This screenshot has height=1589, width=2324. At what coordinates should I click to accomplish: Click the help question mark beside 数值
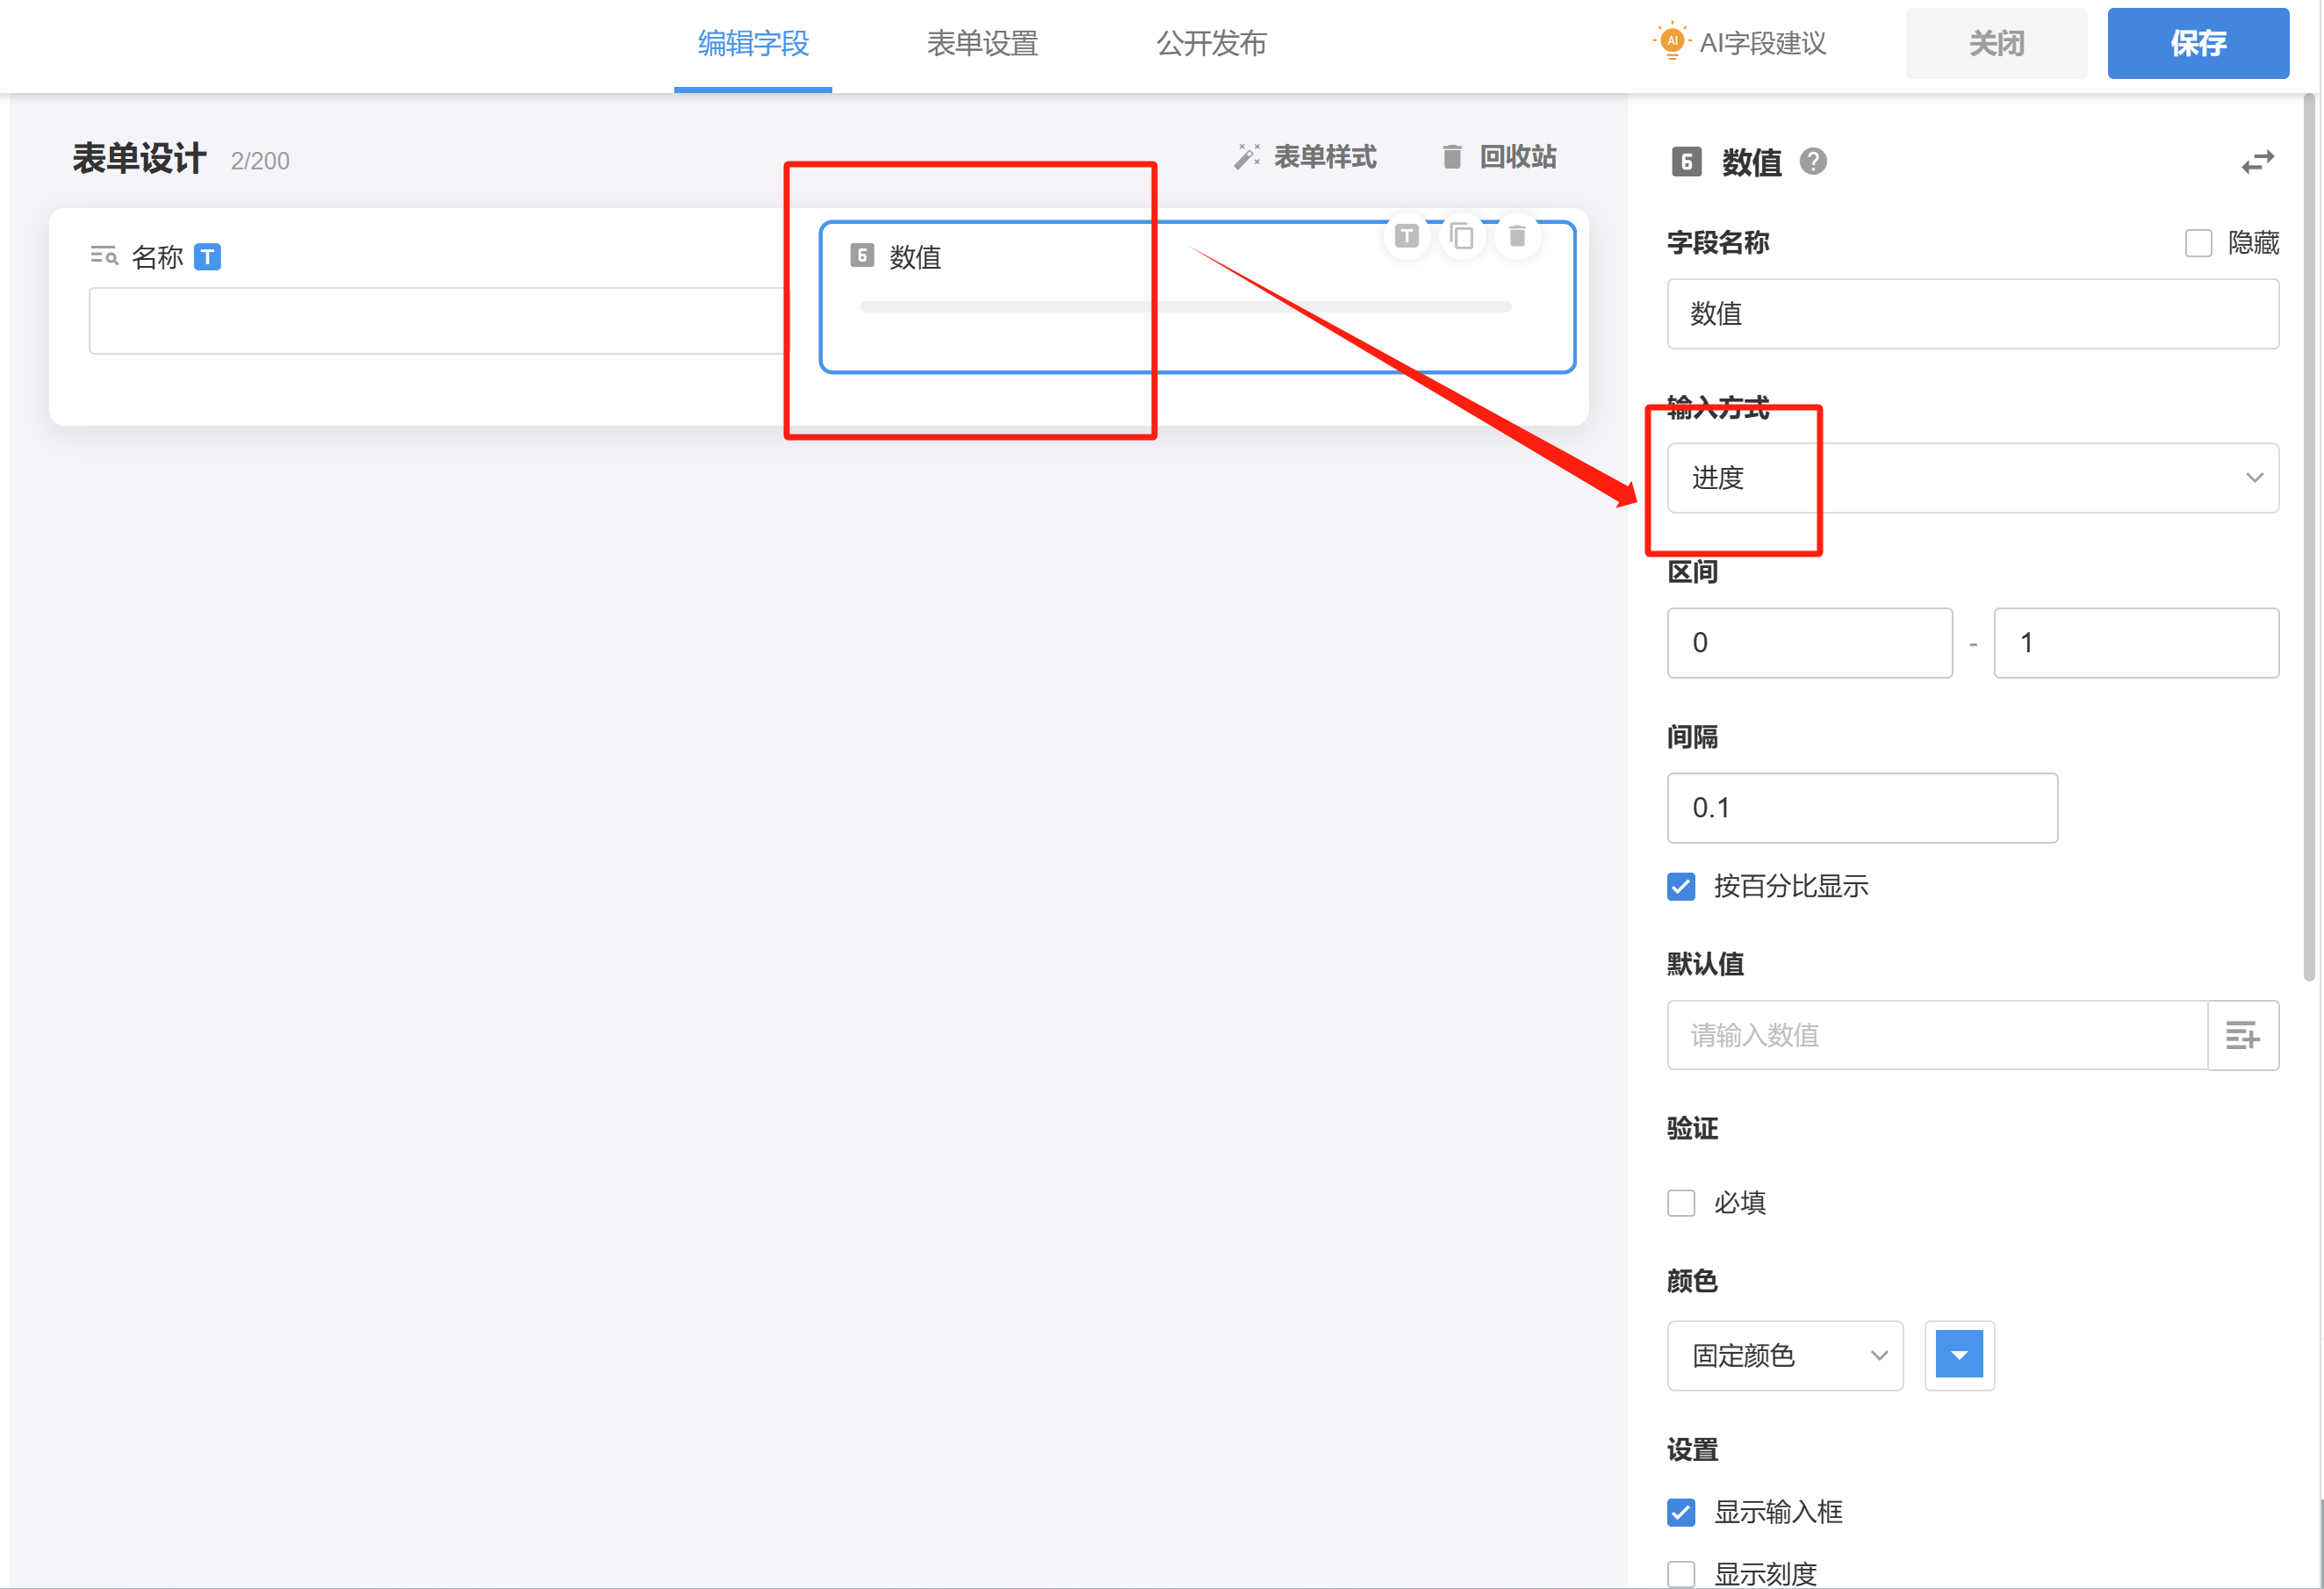(1813, 161)
